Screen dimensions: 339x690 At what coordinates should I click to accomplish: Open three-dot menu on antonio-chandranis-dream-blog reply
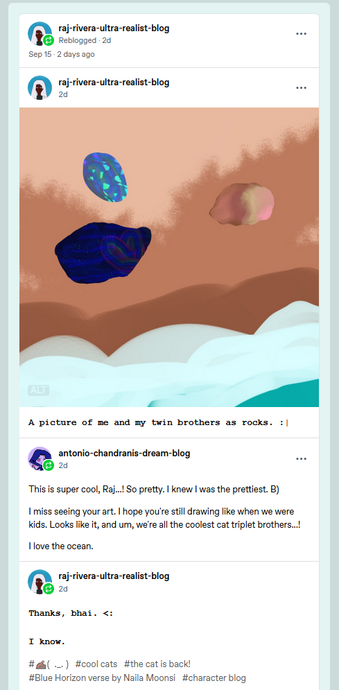point(301,459)
